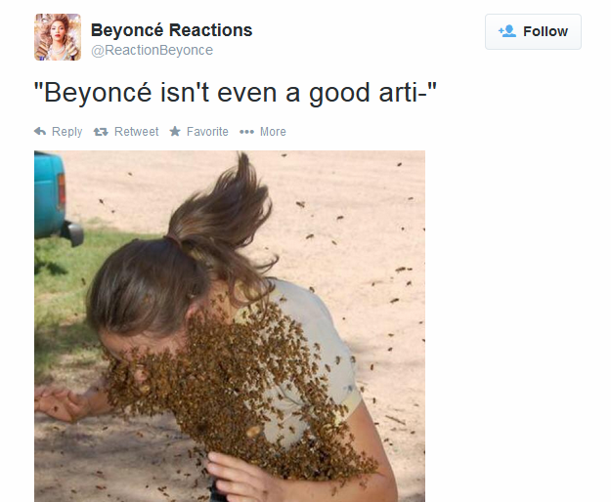Open the Beyoncé Reactions display name link
611x502 pixels.
(171, 30)
